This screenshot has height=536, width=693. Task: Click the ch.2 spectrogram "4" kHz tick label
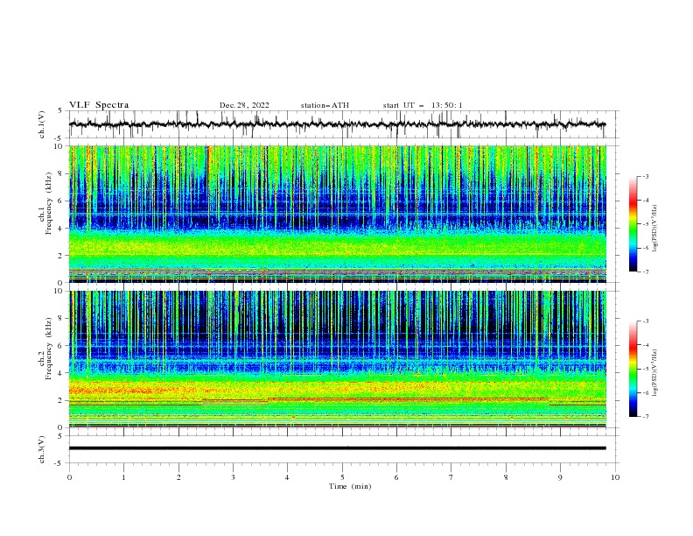tap(61, 373)
